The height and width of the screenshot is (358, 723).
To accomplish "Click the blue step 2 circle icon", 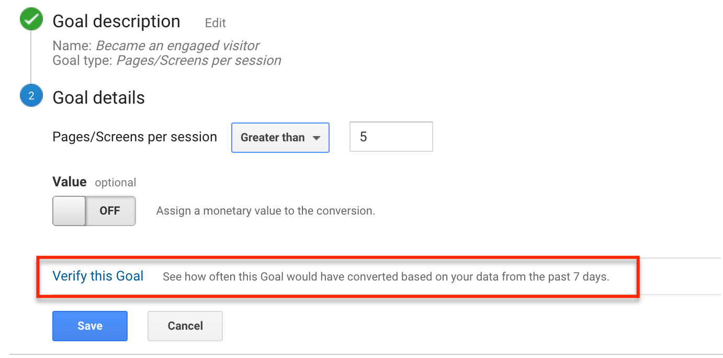I will click(31, 96).
